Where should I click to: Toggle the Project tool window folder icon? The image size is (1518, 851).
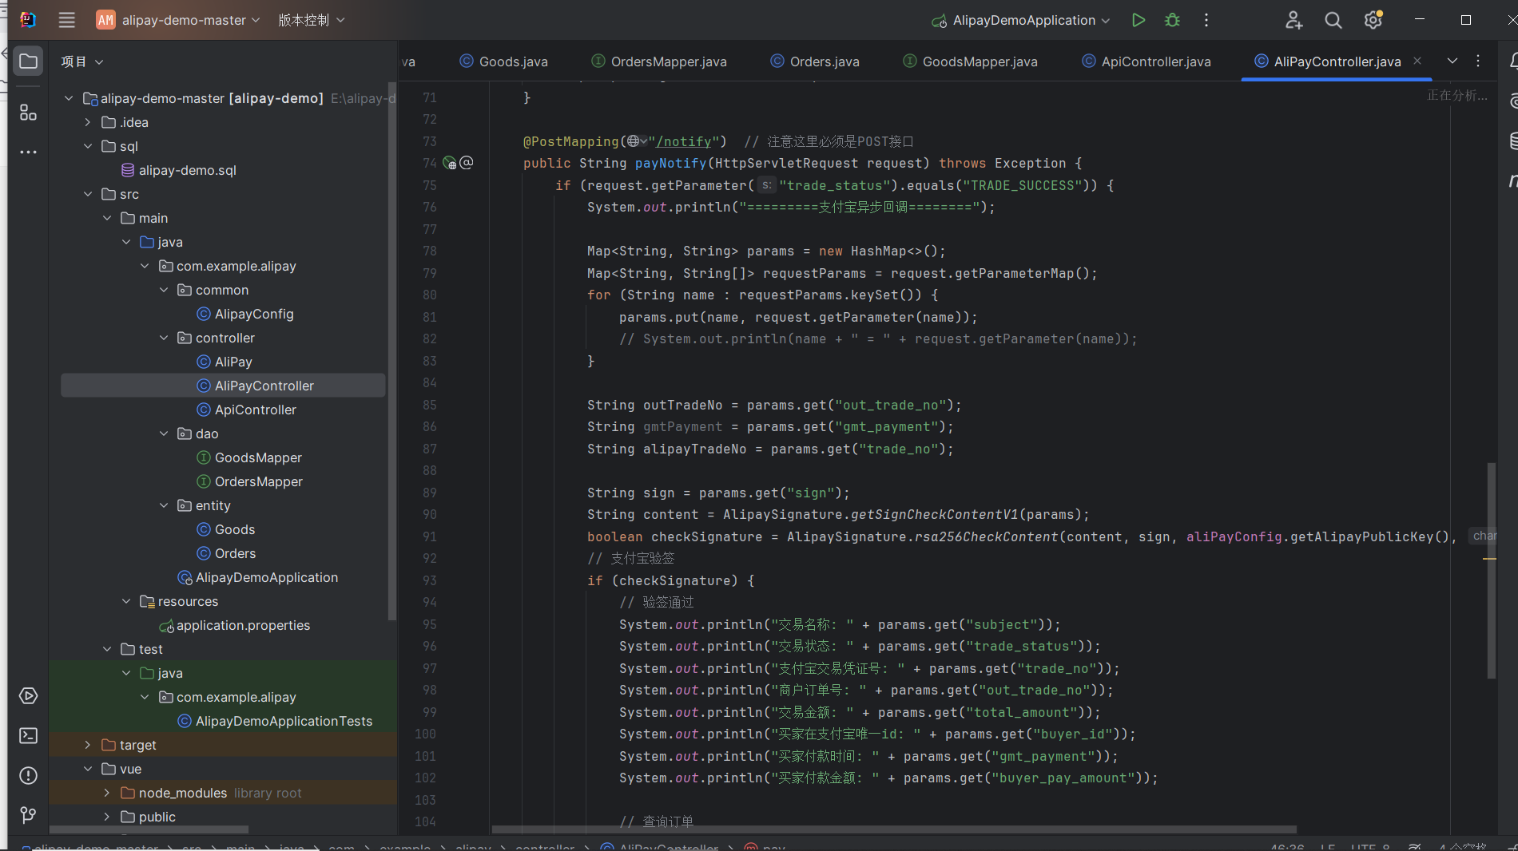[x=28, y=61]
